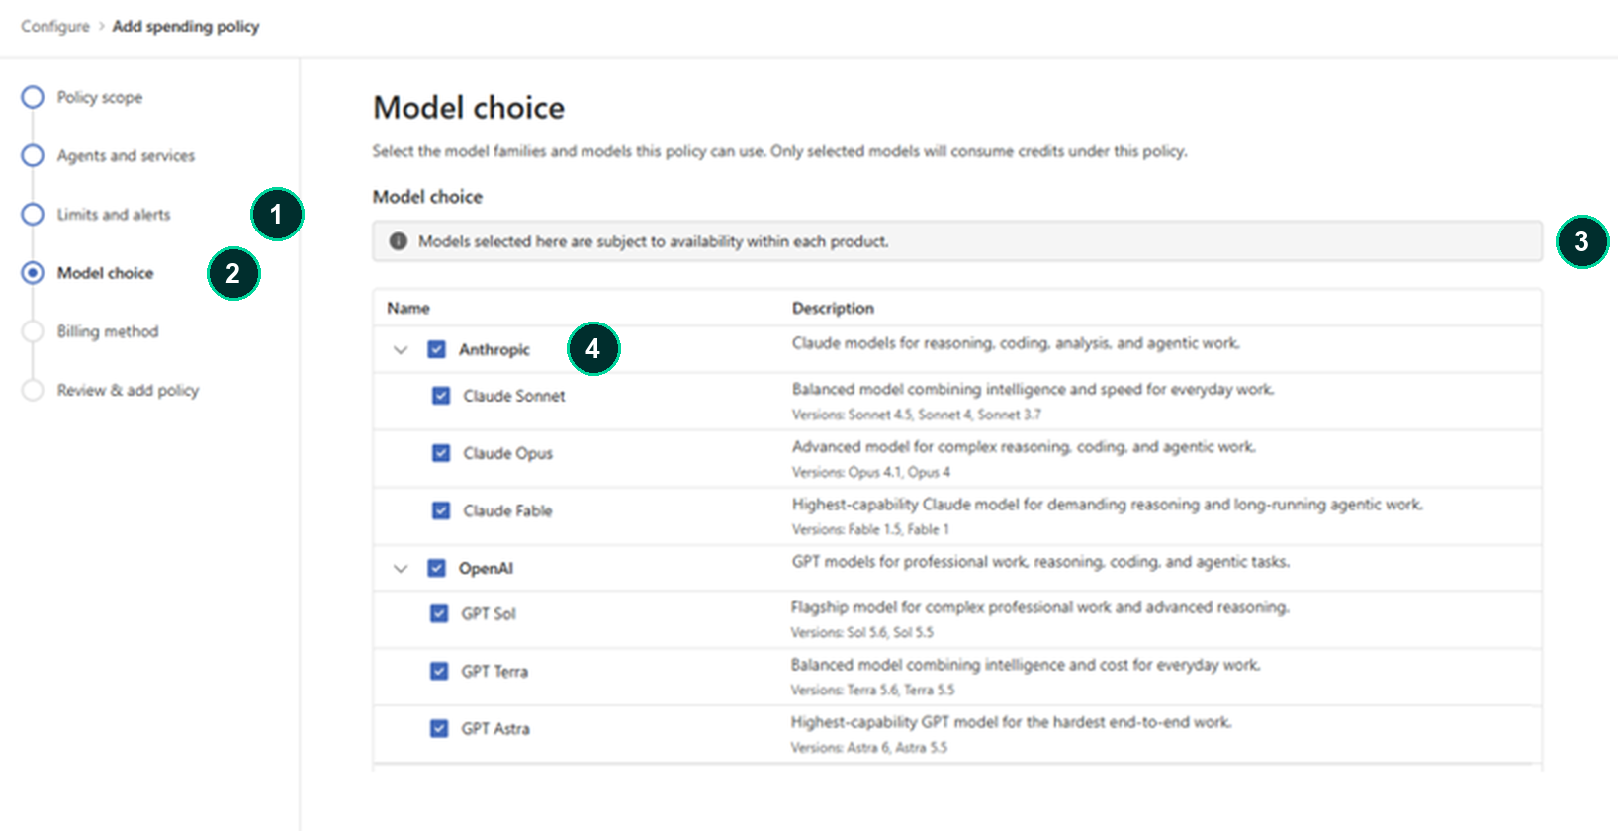The height and width of the screenshot is (831, 1618).
Task: Click the availability notice banner text
Action: (653, 241)
